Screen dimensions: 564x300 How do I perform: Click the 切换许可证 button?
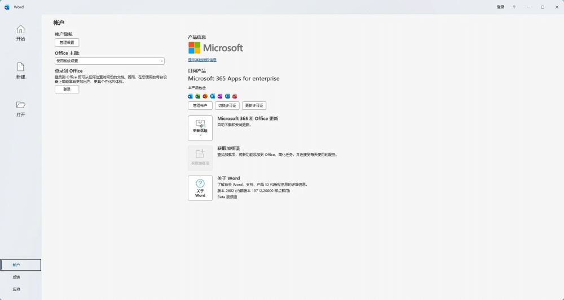tap(227, 105)
